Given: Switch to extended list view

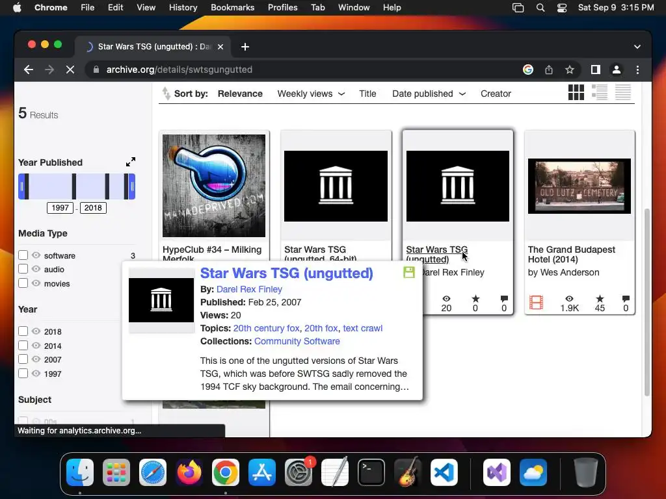Looking at the screenshot, I should (599, 92).
